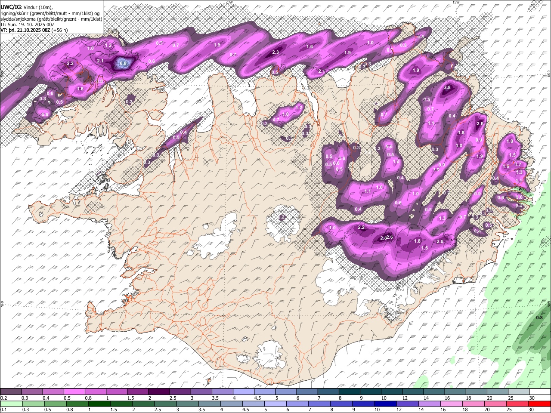551x413 pixels.
Task: Click the green 0.5 swatch in the lower legend row
Action: pyautogui.click(x=55, y=404)
